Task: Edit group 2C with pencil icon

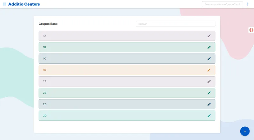Action: (209, 104)
